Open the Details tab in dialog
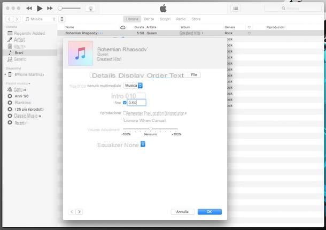The image size is (326, 230). (104, 75)
